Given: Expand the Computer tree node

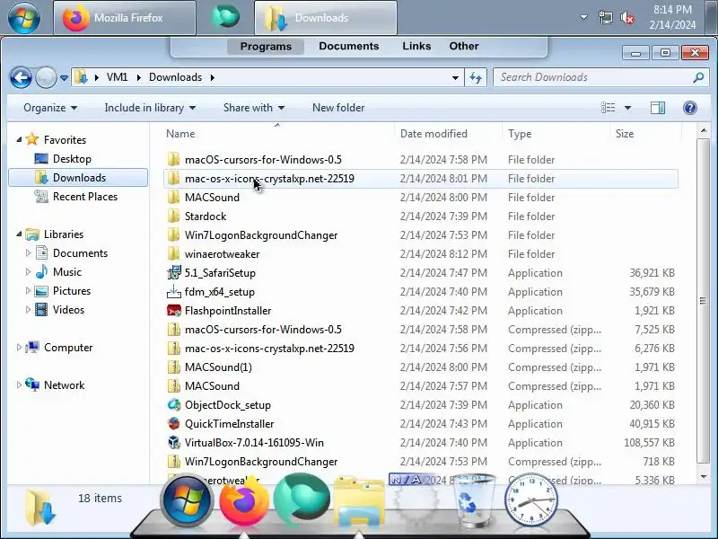Looking at the screenshot, I should click(x=19, y=348).
